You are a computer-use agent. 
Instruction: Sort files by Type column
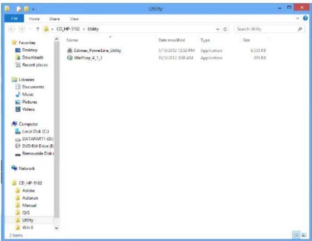[205, 40]
